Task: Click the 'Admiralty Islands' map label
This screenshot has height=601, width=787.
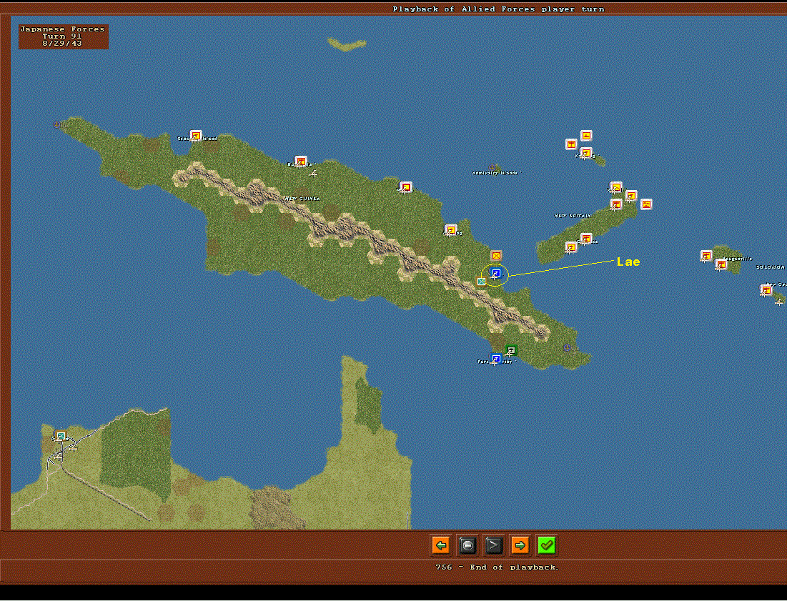Action: point(495,173)
